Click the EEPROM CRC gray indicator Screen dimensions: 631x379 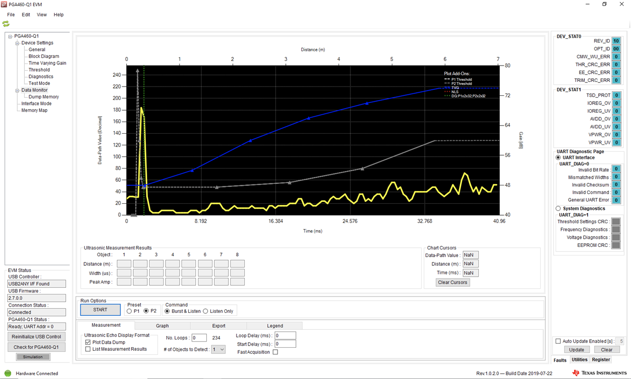click(x=616, y=245)
